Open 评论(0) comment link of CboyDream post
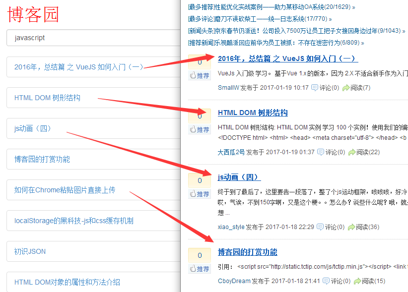 [x=337, y=281]
